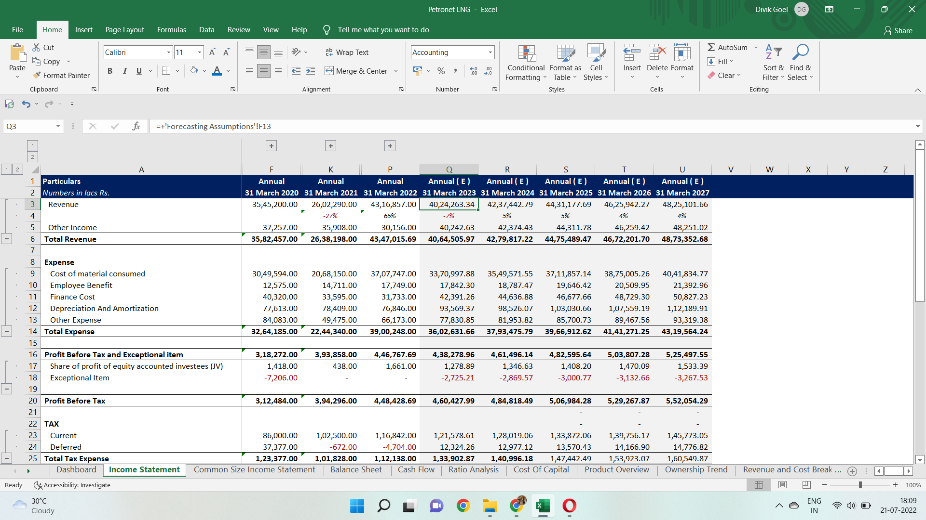Undo the last action
This screenshot has height=520, width=926.
pyautogui.click(x=26, y=104)
